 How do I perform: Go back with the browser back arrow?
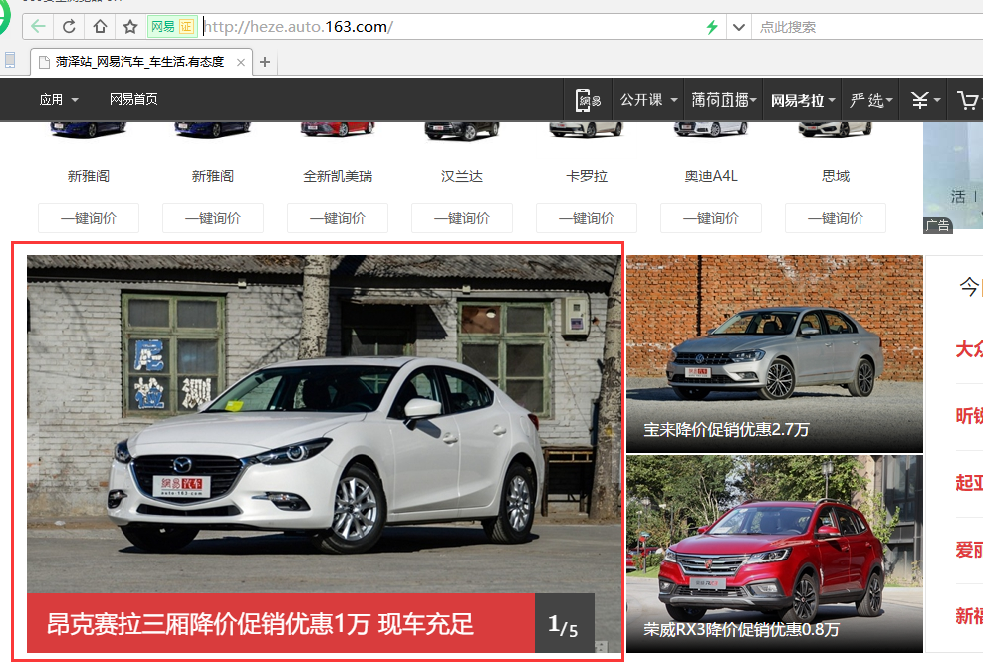pyautogui.click(x=38, y=26)
